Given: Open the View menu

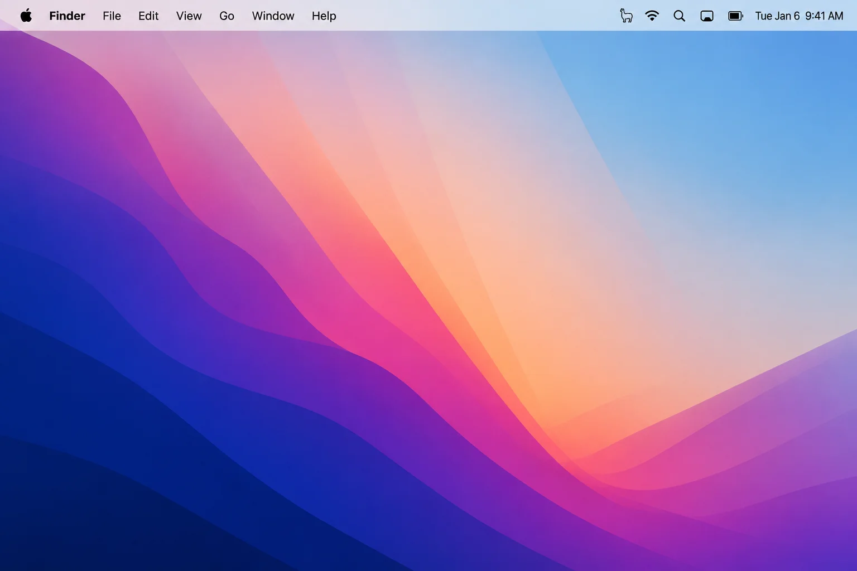Looking at the screenshot, I should coord(189,16).
